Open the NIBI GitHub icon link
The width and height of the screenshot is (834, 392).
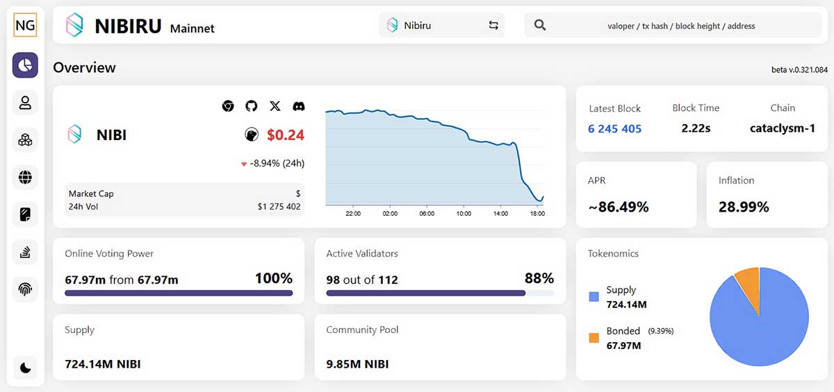(252, 106)
